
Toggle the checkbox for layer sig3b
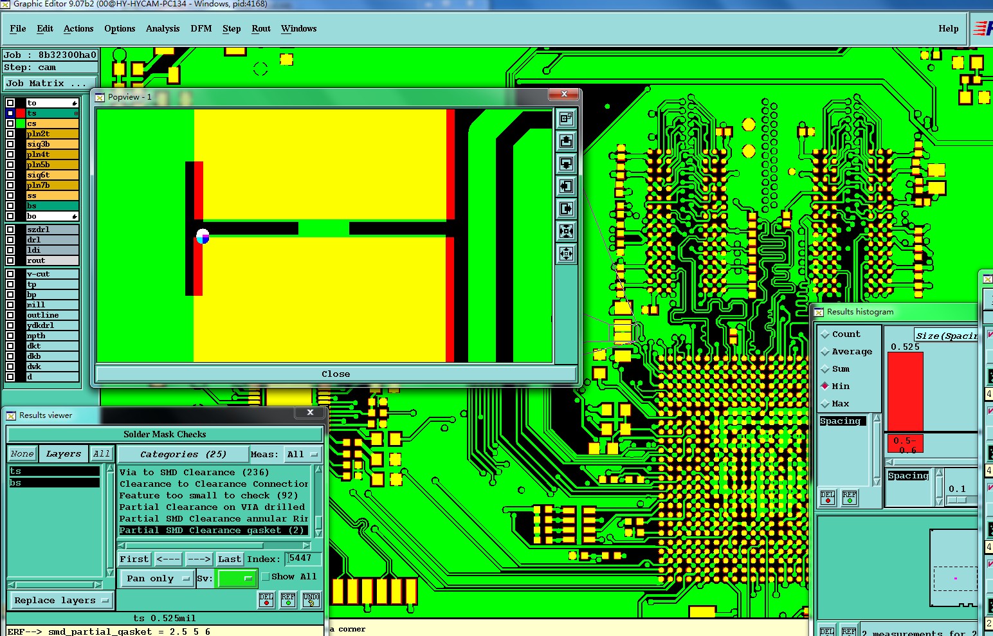(x=10, y=144)
